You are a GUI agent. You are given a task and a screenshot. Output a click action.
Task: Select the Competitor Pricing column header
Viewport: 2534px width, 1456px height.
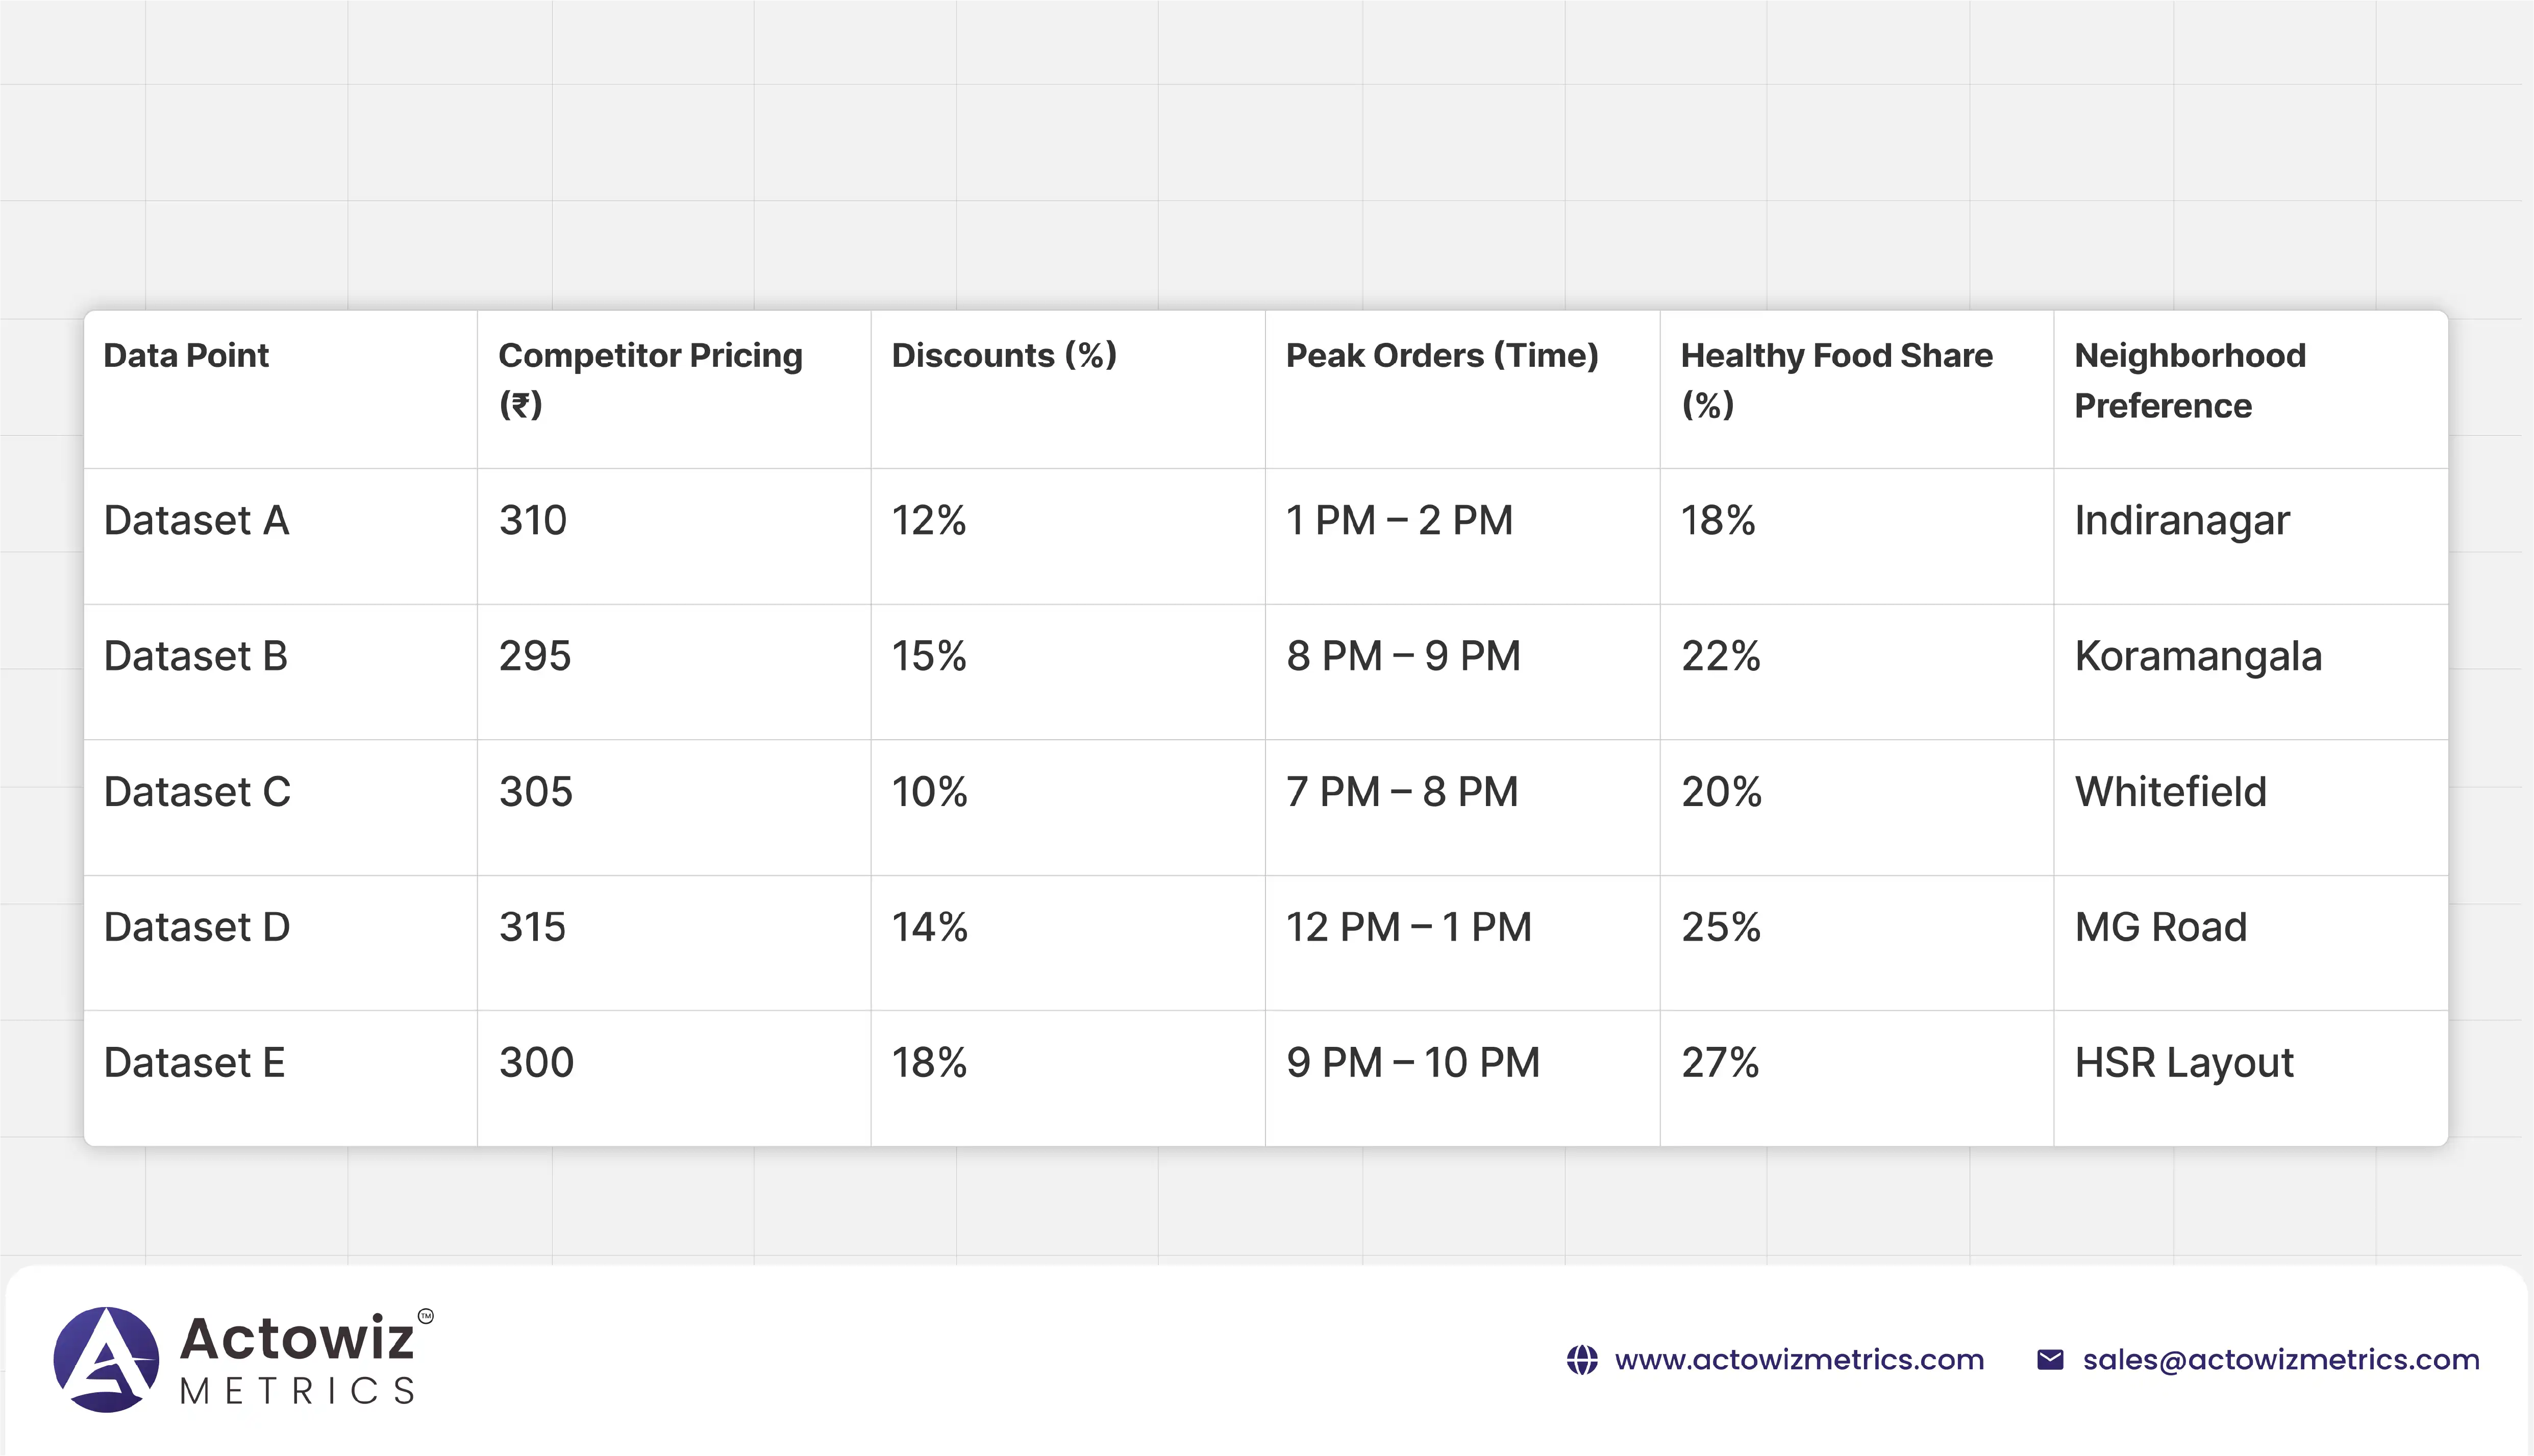click(x=650, y=380)
